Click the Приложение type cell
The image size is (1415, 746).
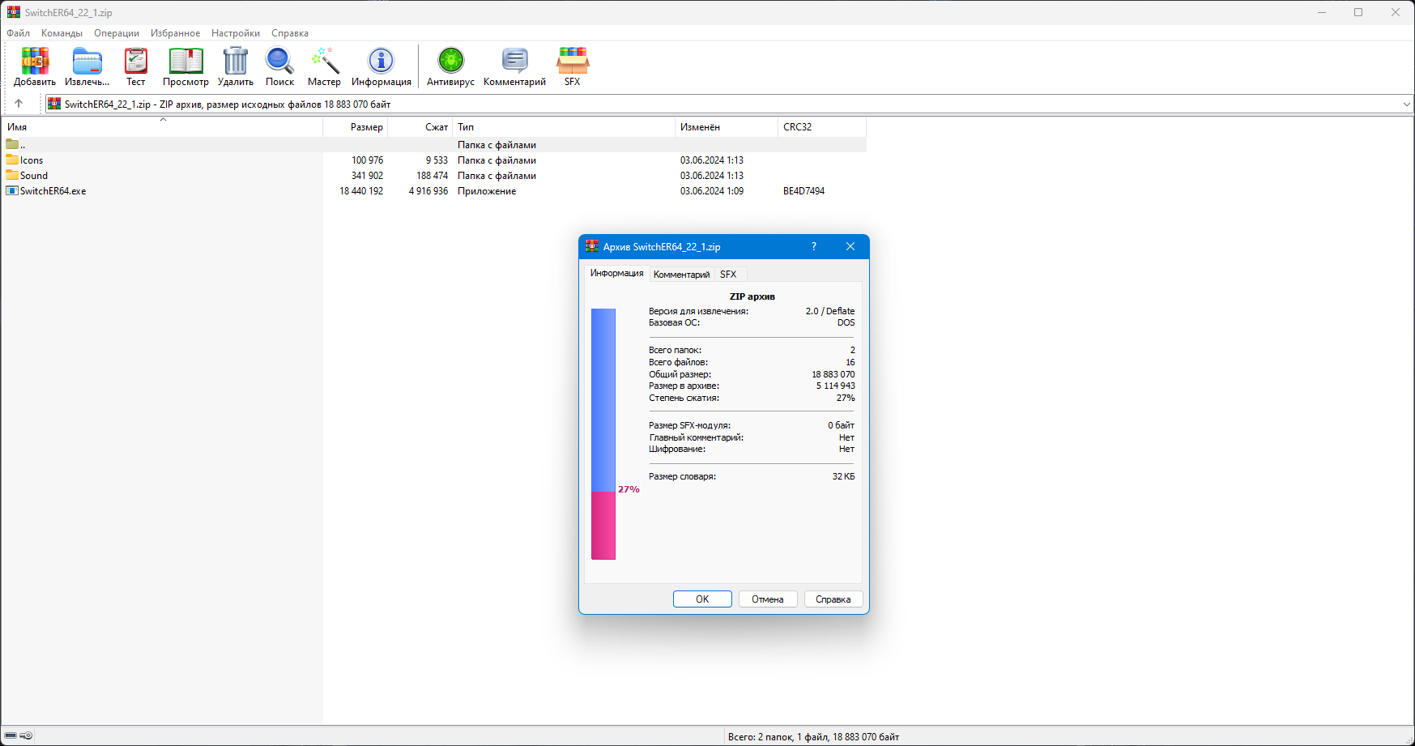[x=487, y=191]
